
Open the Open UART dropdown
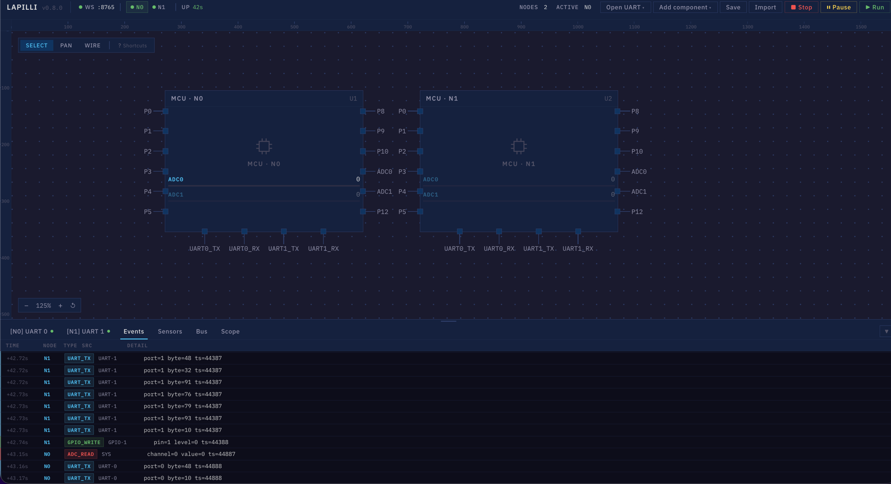point(625,7)
